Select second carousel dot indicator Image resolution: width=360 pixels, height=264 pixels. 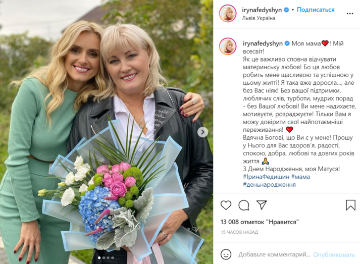point(104,258)
